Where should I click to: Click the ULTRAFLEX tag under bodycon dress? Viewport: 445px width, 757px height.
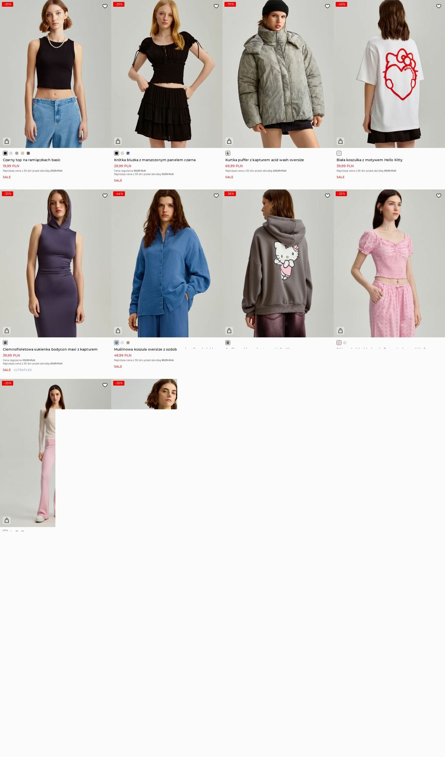tap(23, 370)
